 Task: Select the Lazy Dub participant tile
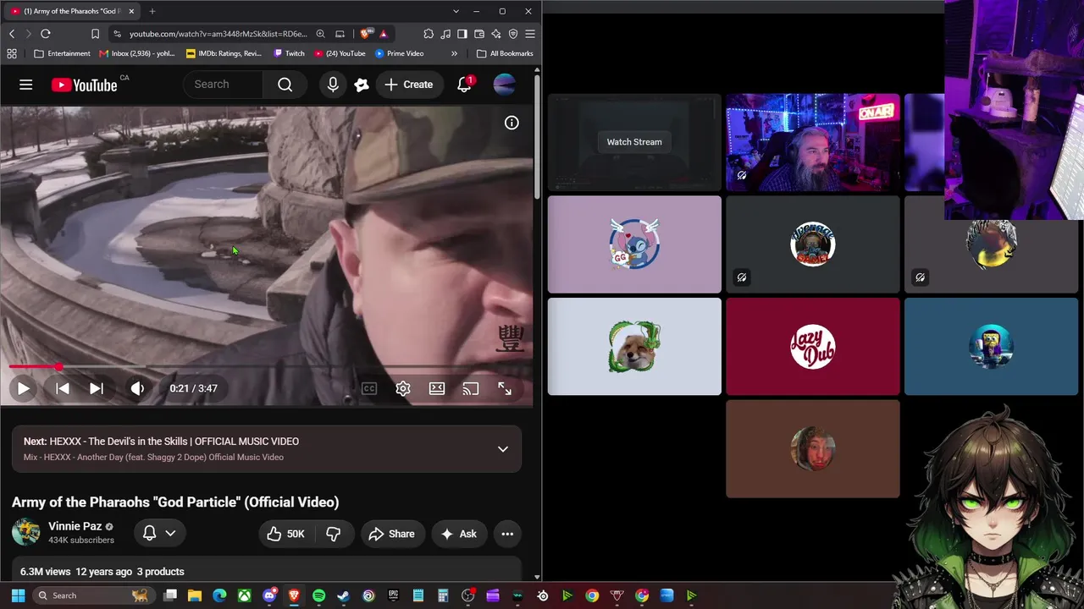point(813,347)
